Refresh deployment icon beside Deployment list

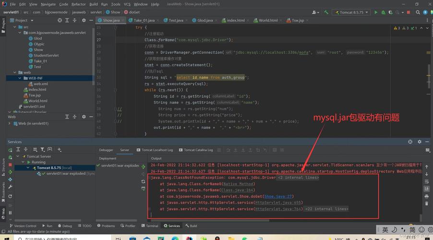pos(143,181)
